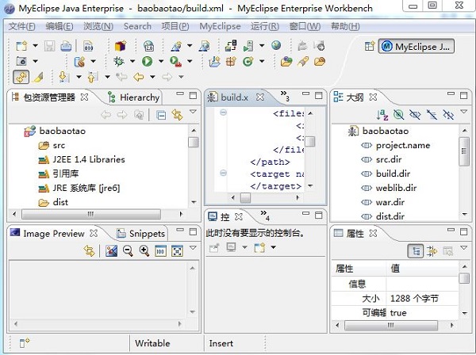Image resolution: width=476 pixels, height=355 pixels.
Task: Switch to the Hierarchy tab
Action: (139, 97)
